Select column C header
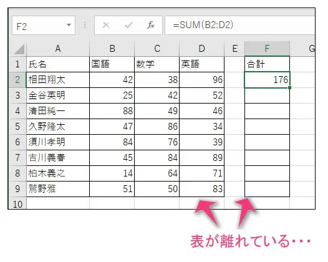This screenshot has height=262, width=328. [x=157, y=49]
